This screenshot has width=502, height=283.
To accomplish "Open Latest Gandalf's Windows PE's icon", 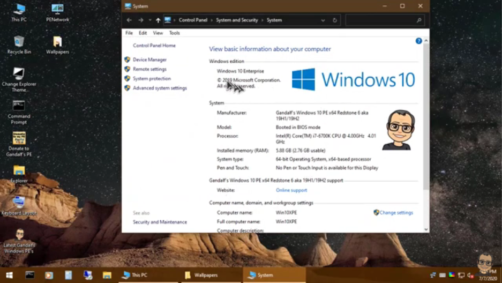I will [19, 241].
